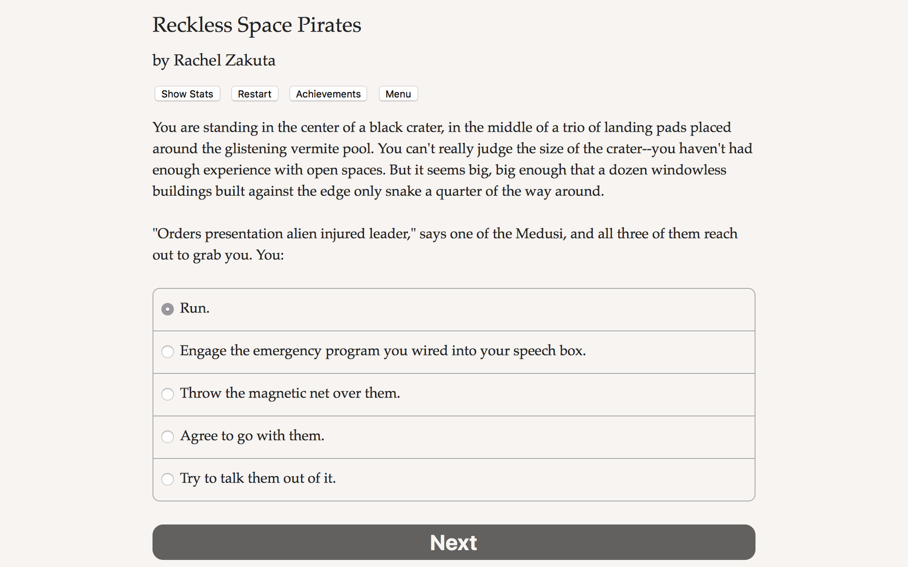Click the Medusi dialogue paragraph

coord(445,244)
